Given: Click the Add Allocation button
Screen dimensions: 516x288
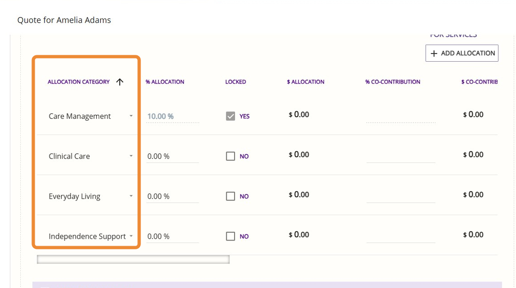Looking at the screenshot, I should click(462, 53).
